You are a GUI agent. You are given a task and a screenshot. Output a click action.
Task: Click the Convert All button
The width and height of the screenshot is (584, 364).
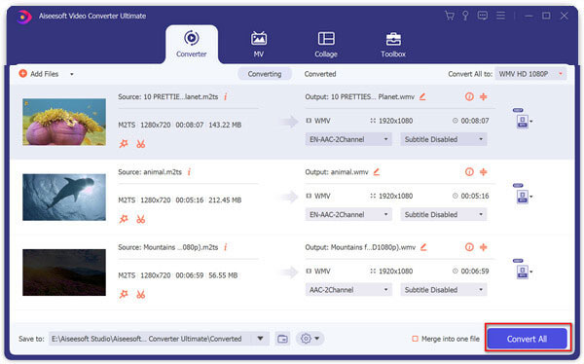[x=527, y=339]
